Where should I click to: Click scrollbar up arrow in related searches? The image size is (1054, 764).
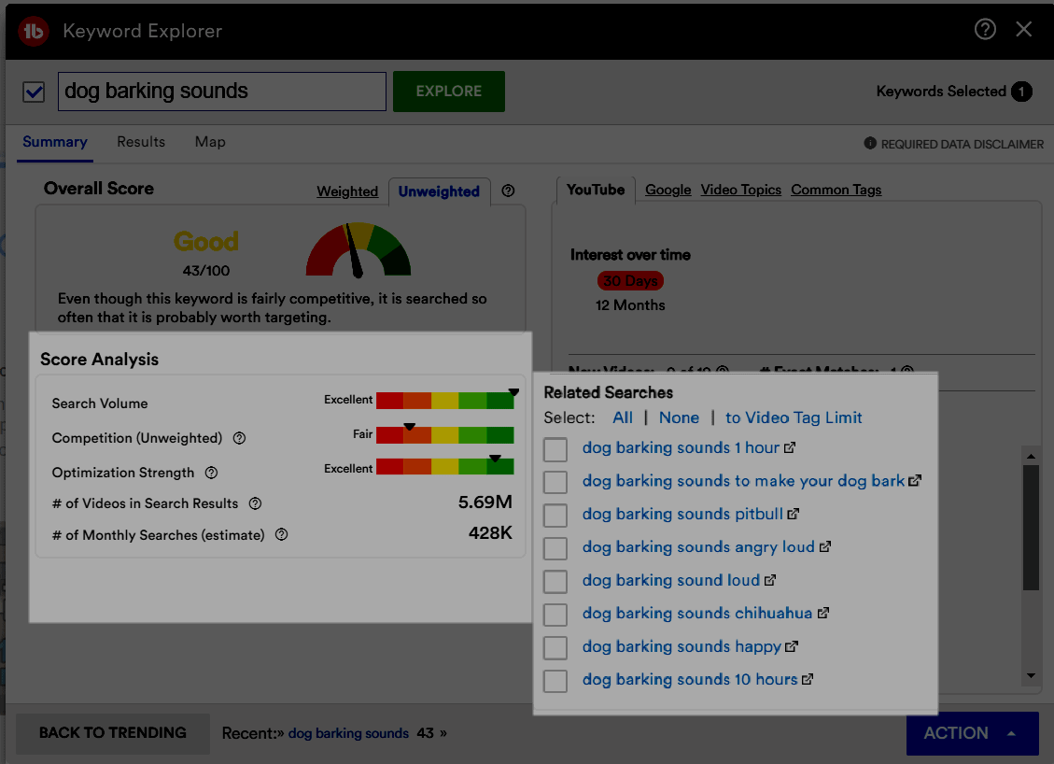click(1031, 456)
